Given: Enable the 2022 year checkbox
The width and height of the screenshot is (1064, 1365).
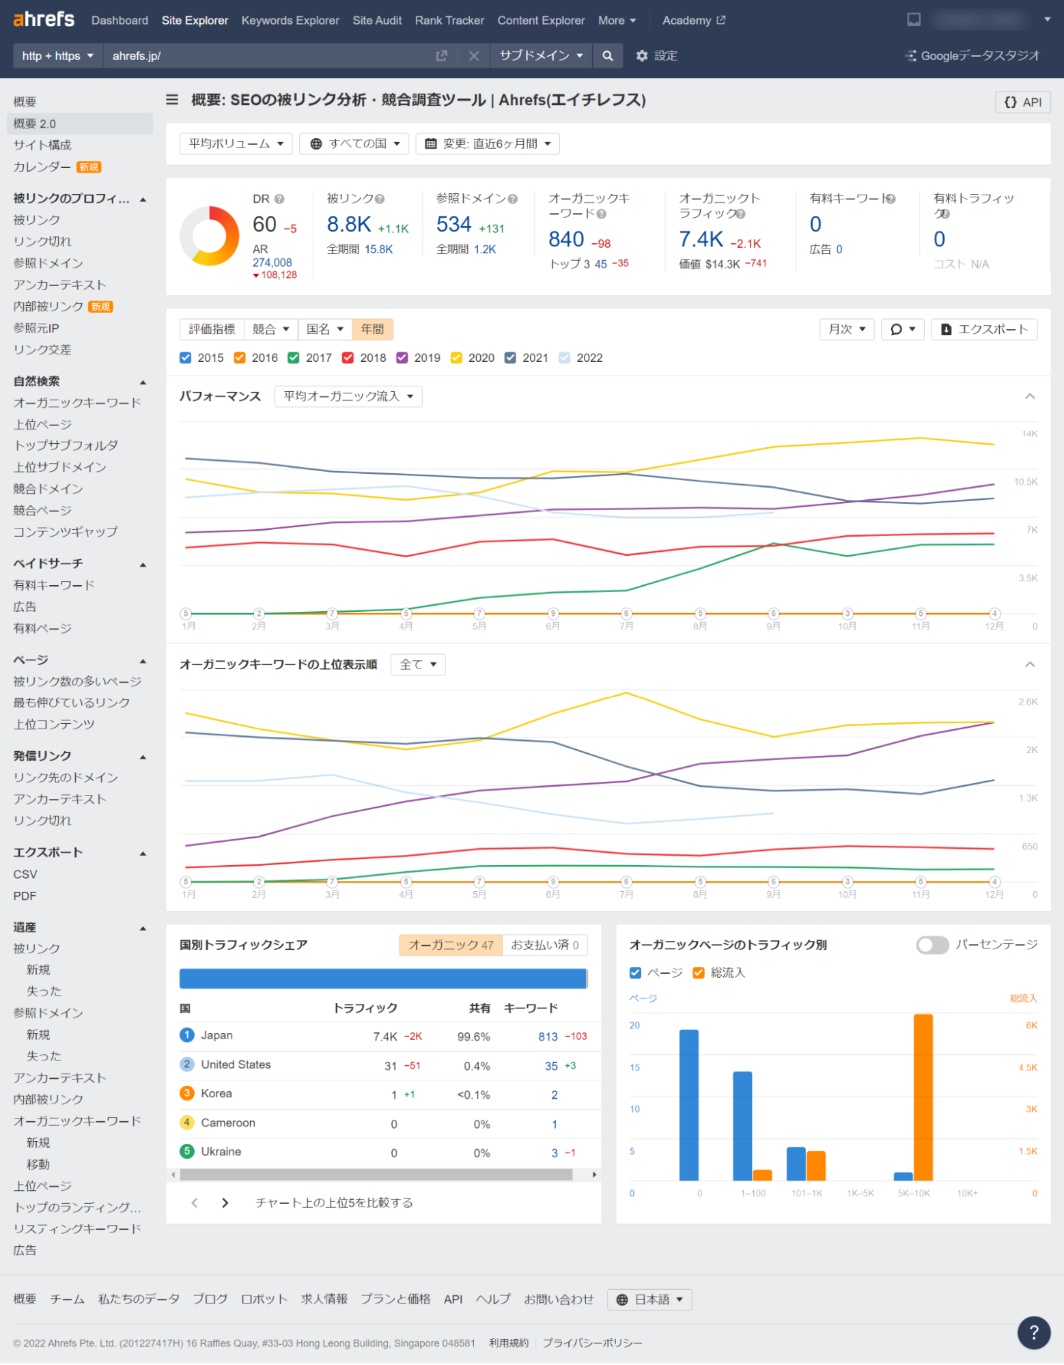Looking at the screenshot, I should pos(564,358).
